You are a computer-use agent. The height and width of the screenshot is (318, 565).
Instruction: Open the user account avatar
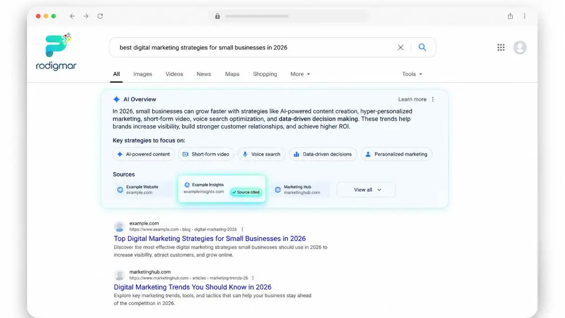point(520,47)
